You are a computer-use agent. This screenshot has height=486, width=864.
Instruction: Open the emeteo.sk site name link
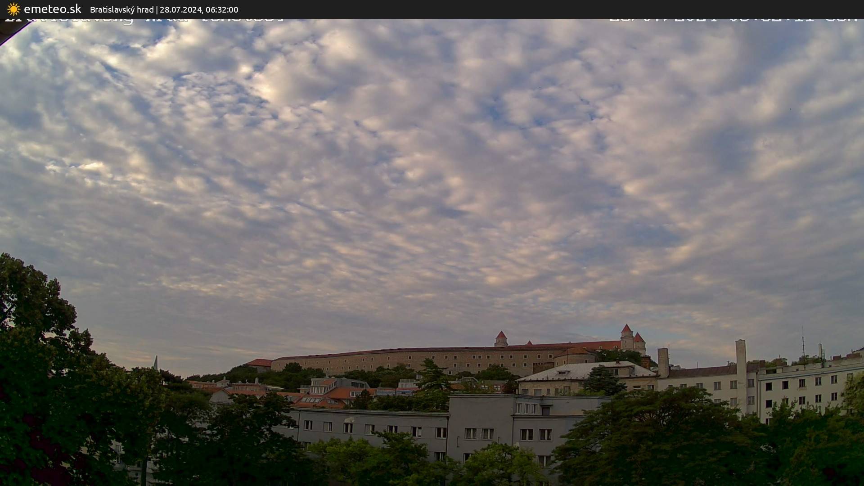click(x=52, y=9)
